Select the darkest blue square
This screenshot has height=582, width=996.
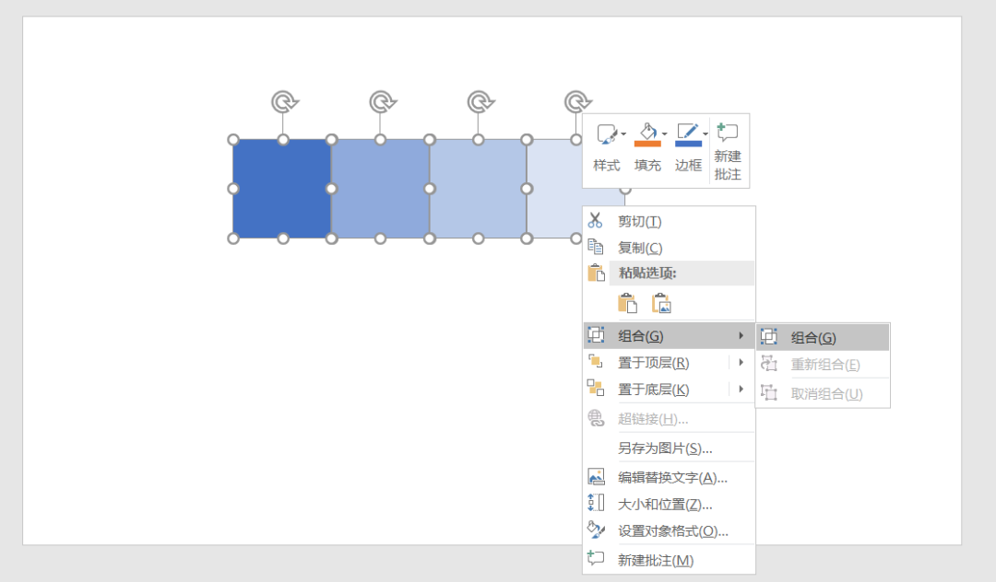(x=282, y=189)
